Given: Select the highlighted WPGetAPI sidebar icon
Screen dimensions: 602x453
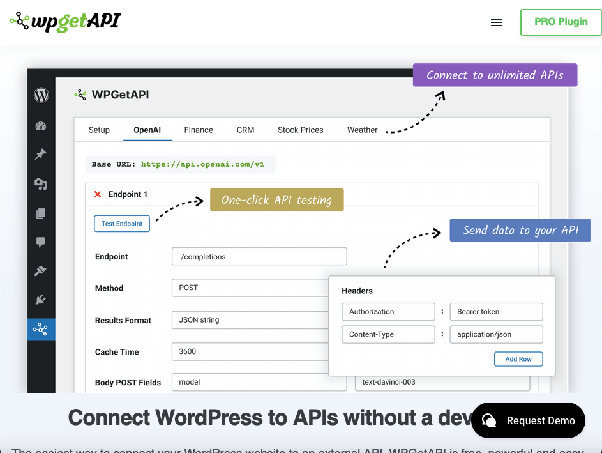Looking at the screenshot, I should click(x=41, y=329).
